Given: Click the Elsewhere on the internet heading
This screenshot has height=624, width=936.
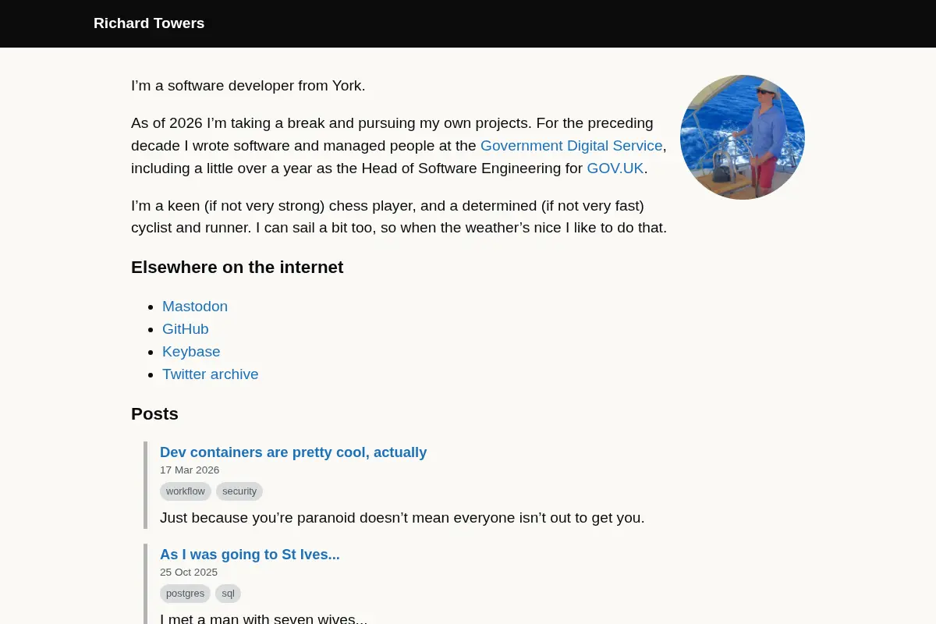Looking at the screenshot, I should 237,268.
